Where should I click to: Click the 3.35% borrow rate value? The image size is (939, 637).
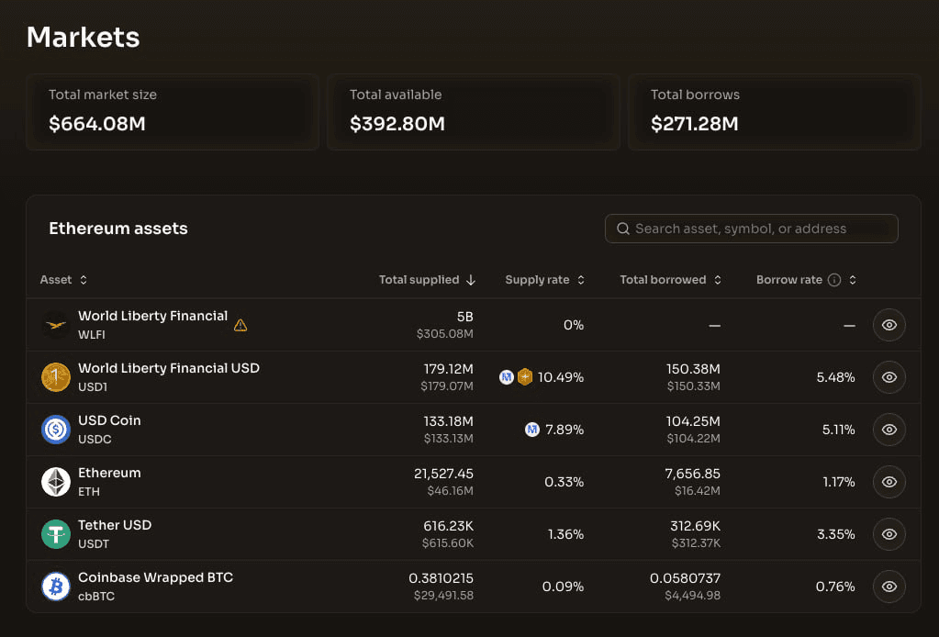836,534
